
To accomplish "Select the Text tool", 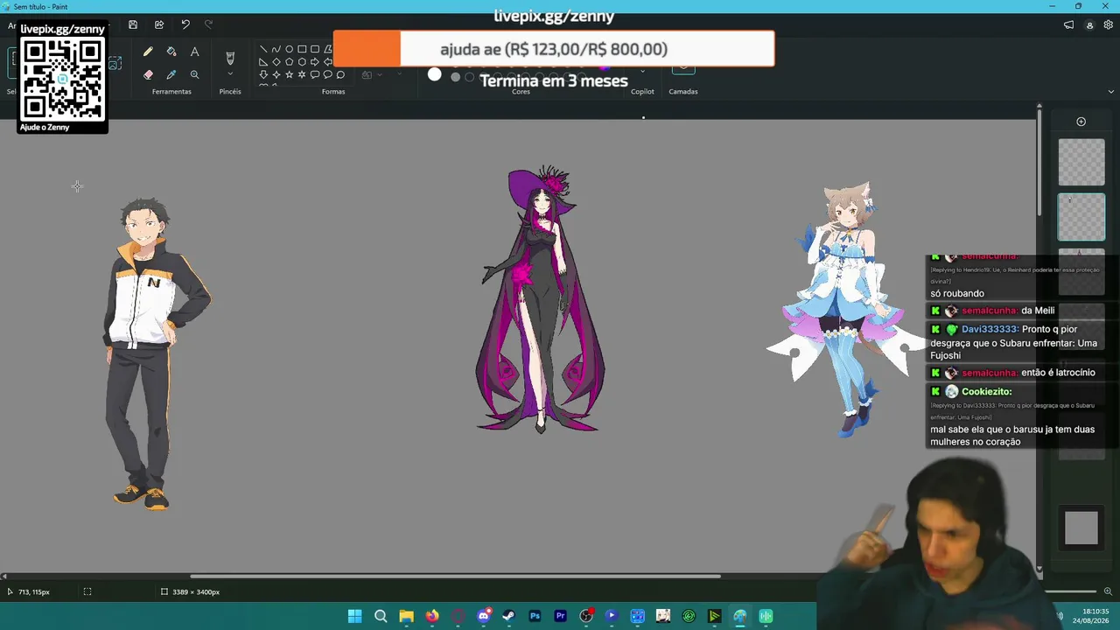I will tap(194, 52).
